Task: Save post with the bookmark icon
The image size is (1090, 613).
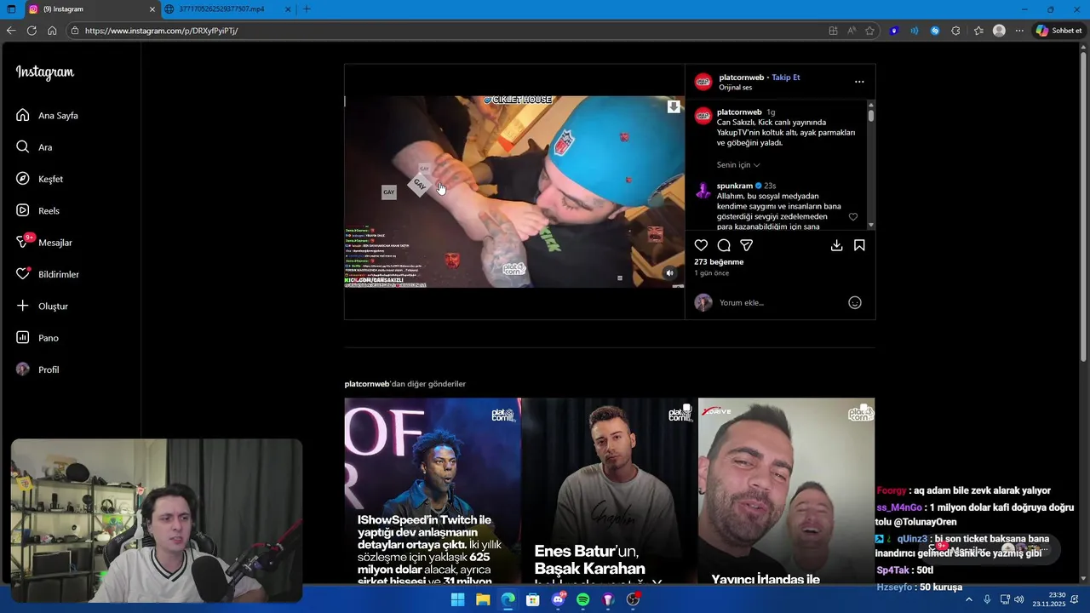Action: 859,245
